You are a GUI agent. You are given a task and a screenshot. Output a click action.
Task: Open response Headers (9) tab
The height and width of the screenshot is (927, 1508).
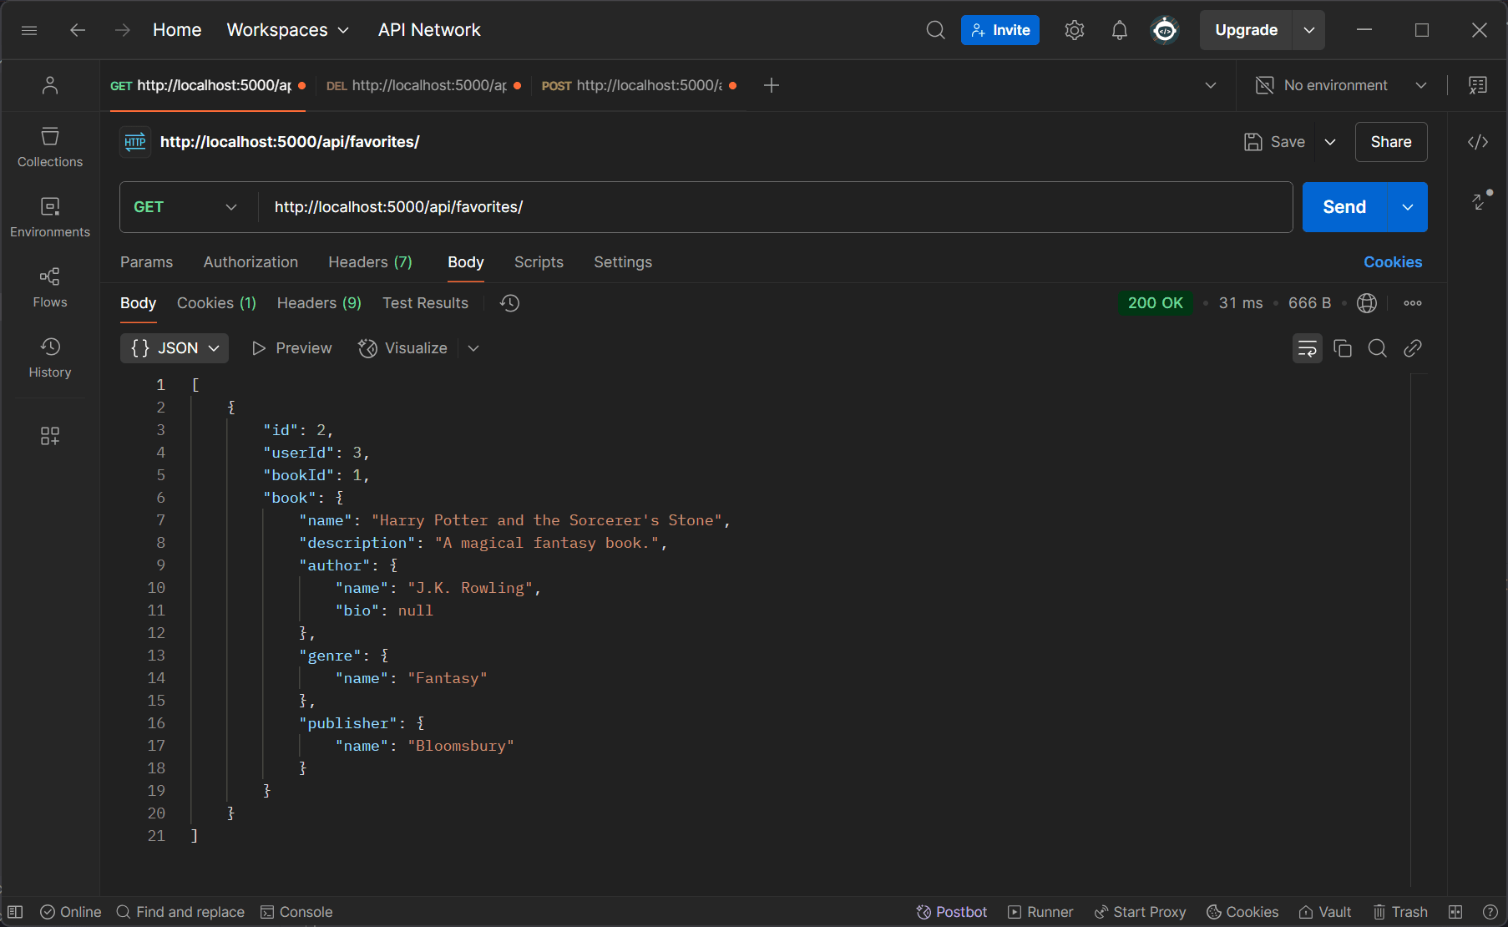tap(319, 303)
